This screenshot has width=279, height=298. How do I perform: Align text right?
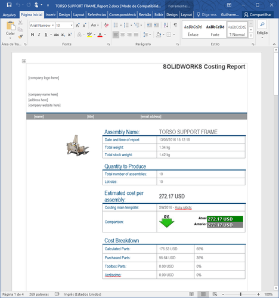click(129, 35)
